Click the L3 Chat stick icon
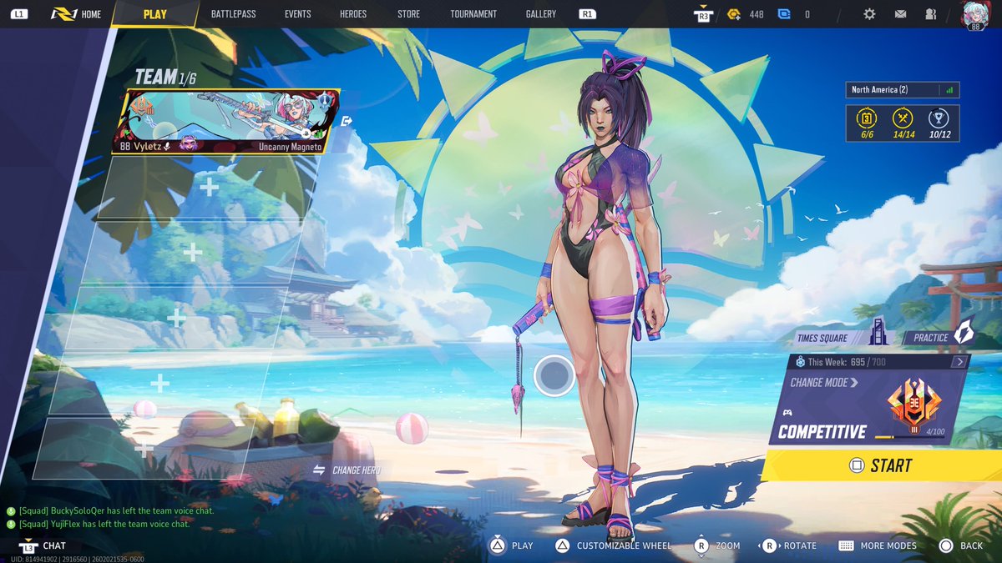The image size is (1002, 563). 28,546
